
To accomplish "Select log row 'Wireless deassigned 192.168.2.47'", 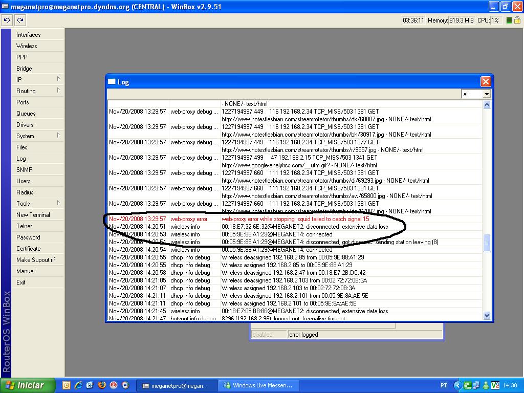I will pyautogui.click(x=295, y=273).
